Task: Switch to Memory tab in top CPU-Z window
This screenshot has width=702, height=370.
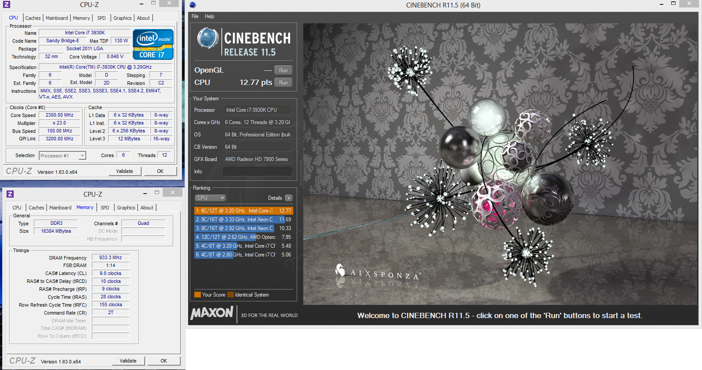Action: tap(81, 18)
